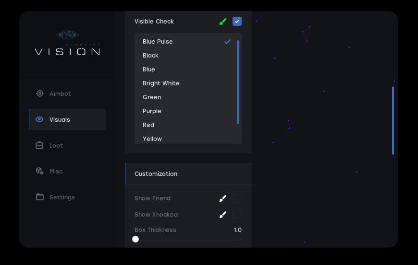Click the Visuals eye icon

(39, 119)
